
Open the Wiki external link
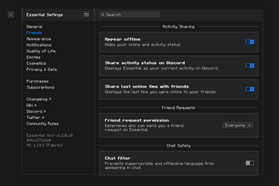click(x=31, y=105)
